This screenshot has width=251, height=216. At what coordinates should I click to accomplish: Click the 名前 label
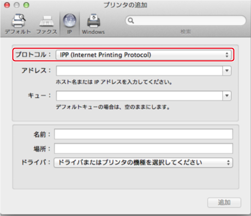[42, 135]
